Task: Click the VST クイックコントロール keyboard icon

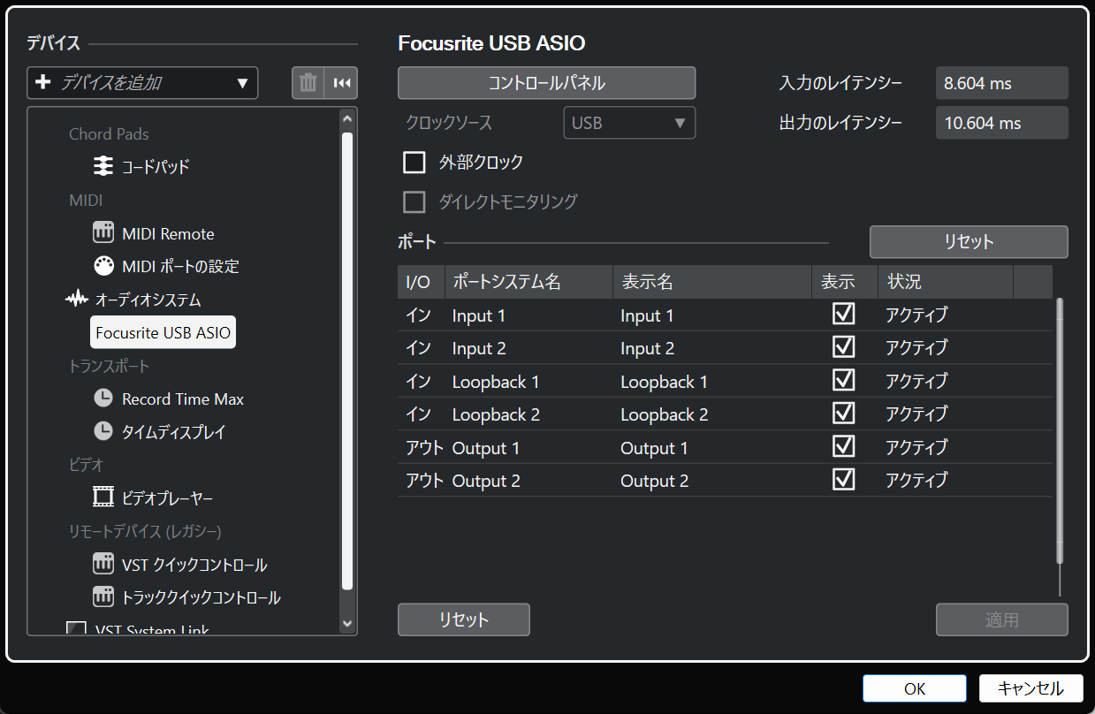Action: click(x=103, y=564)
